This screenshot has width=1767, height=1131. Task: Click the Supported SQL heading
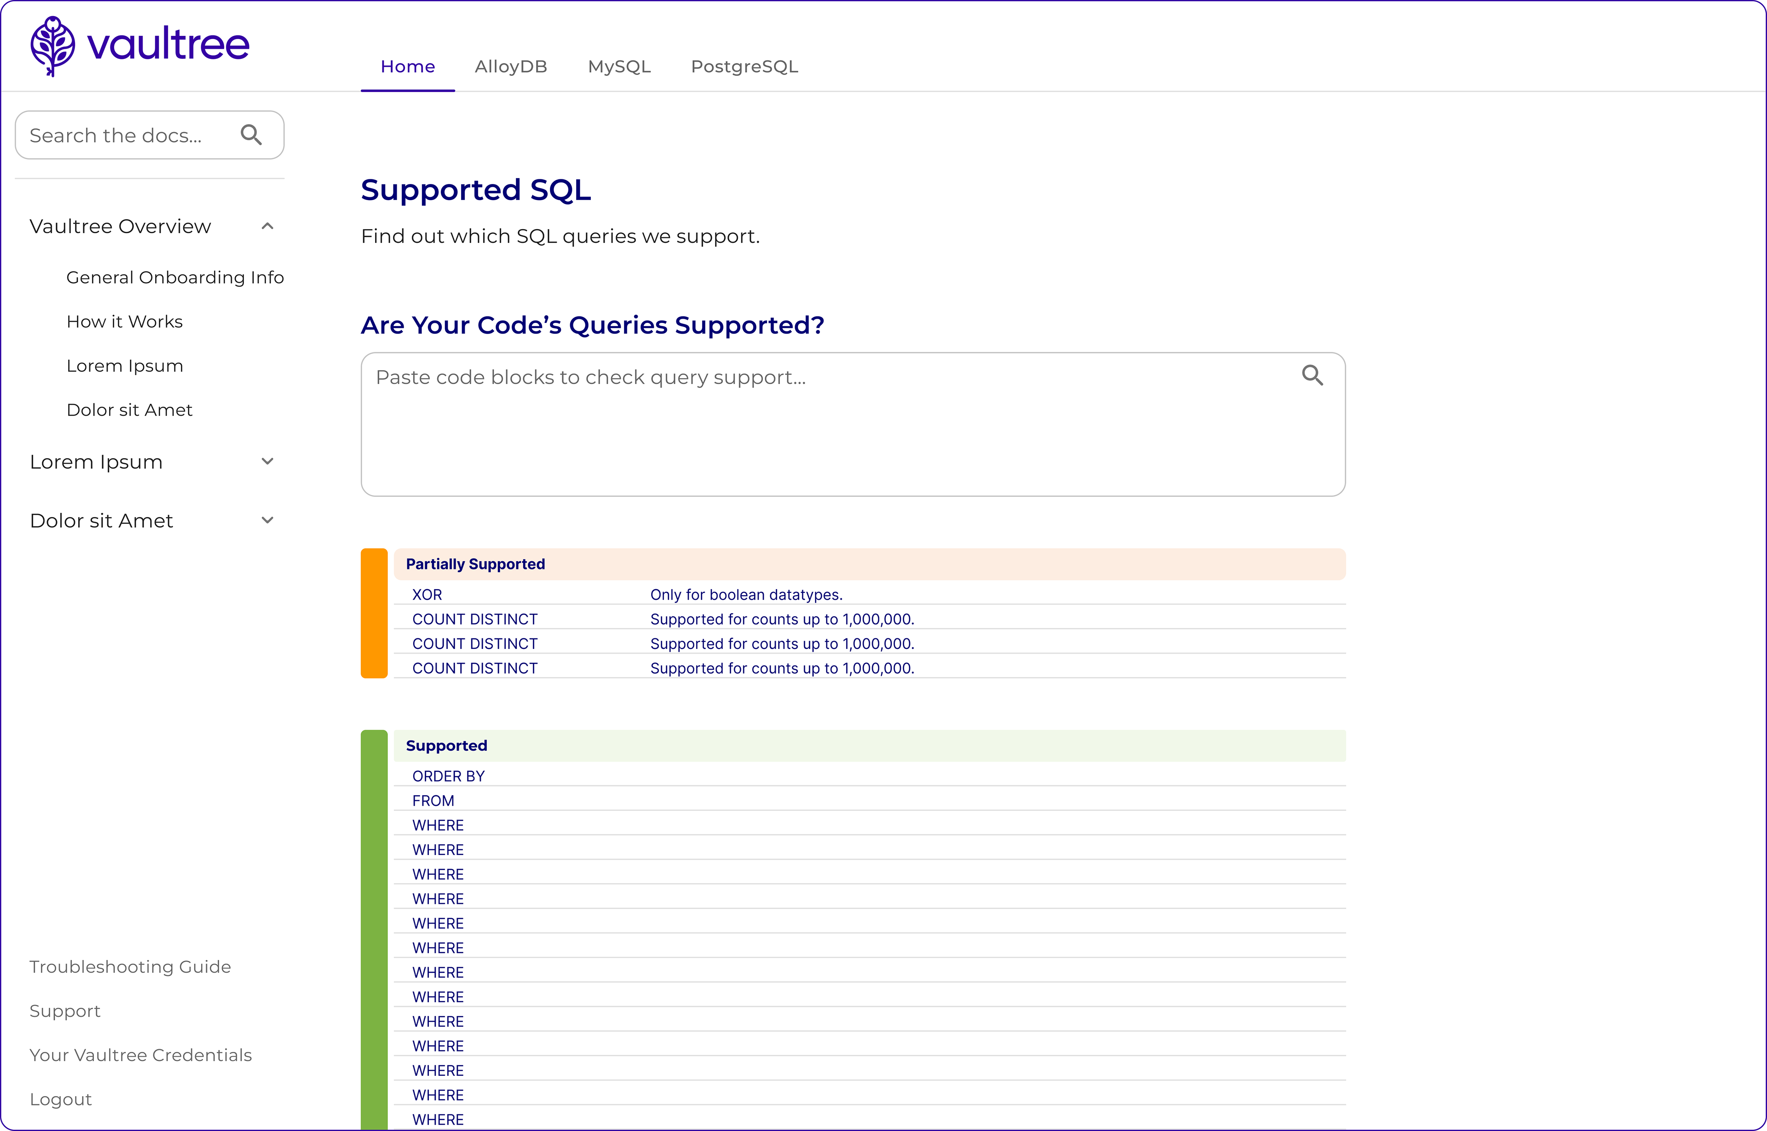click(475, 190)
